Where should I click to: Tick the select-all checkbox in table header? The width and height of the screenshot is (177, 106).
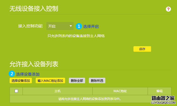[x=16, y=91]
